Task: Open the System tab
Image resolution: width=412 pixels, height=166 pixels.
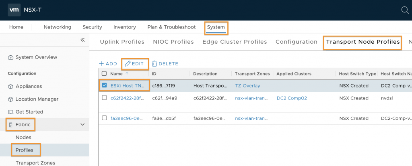Action: [216, 27]
